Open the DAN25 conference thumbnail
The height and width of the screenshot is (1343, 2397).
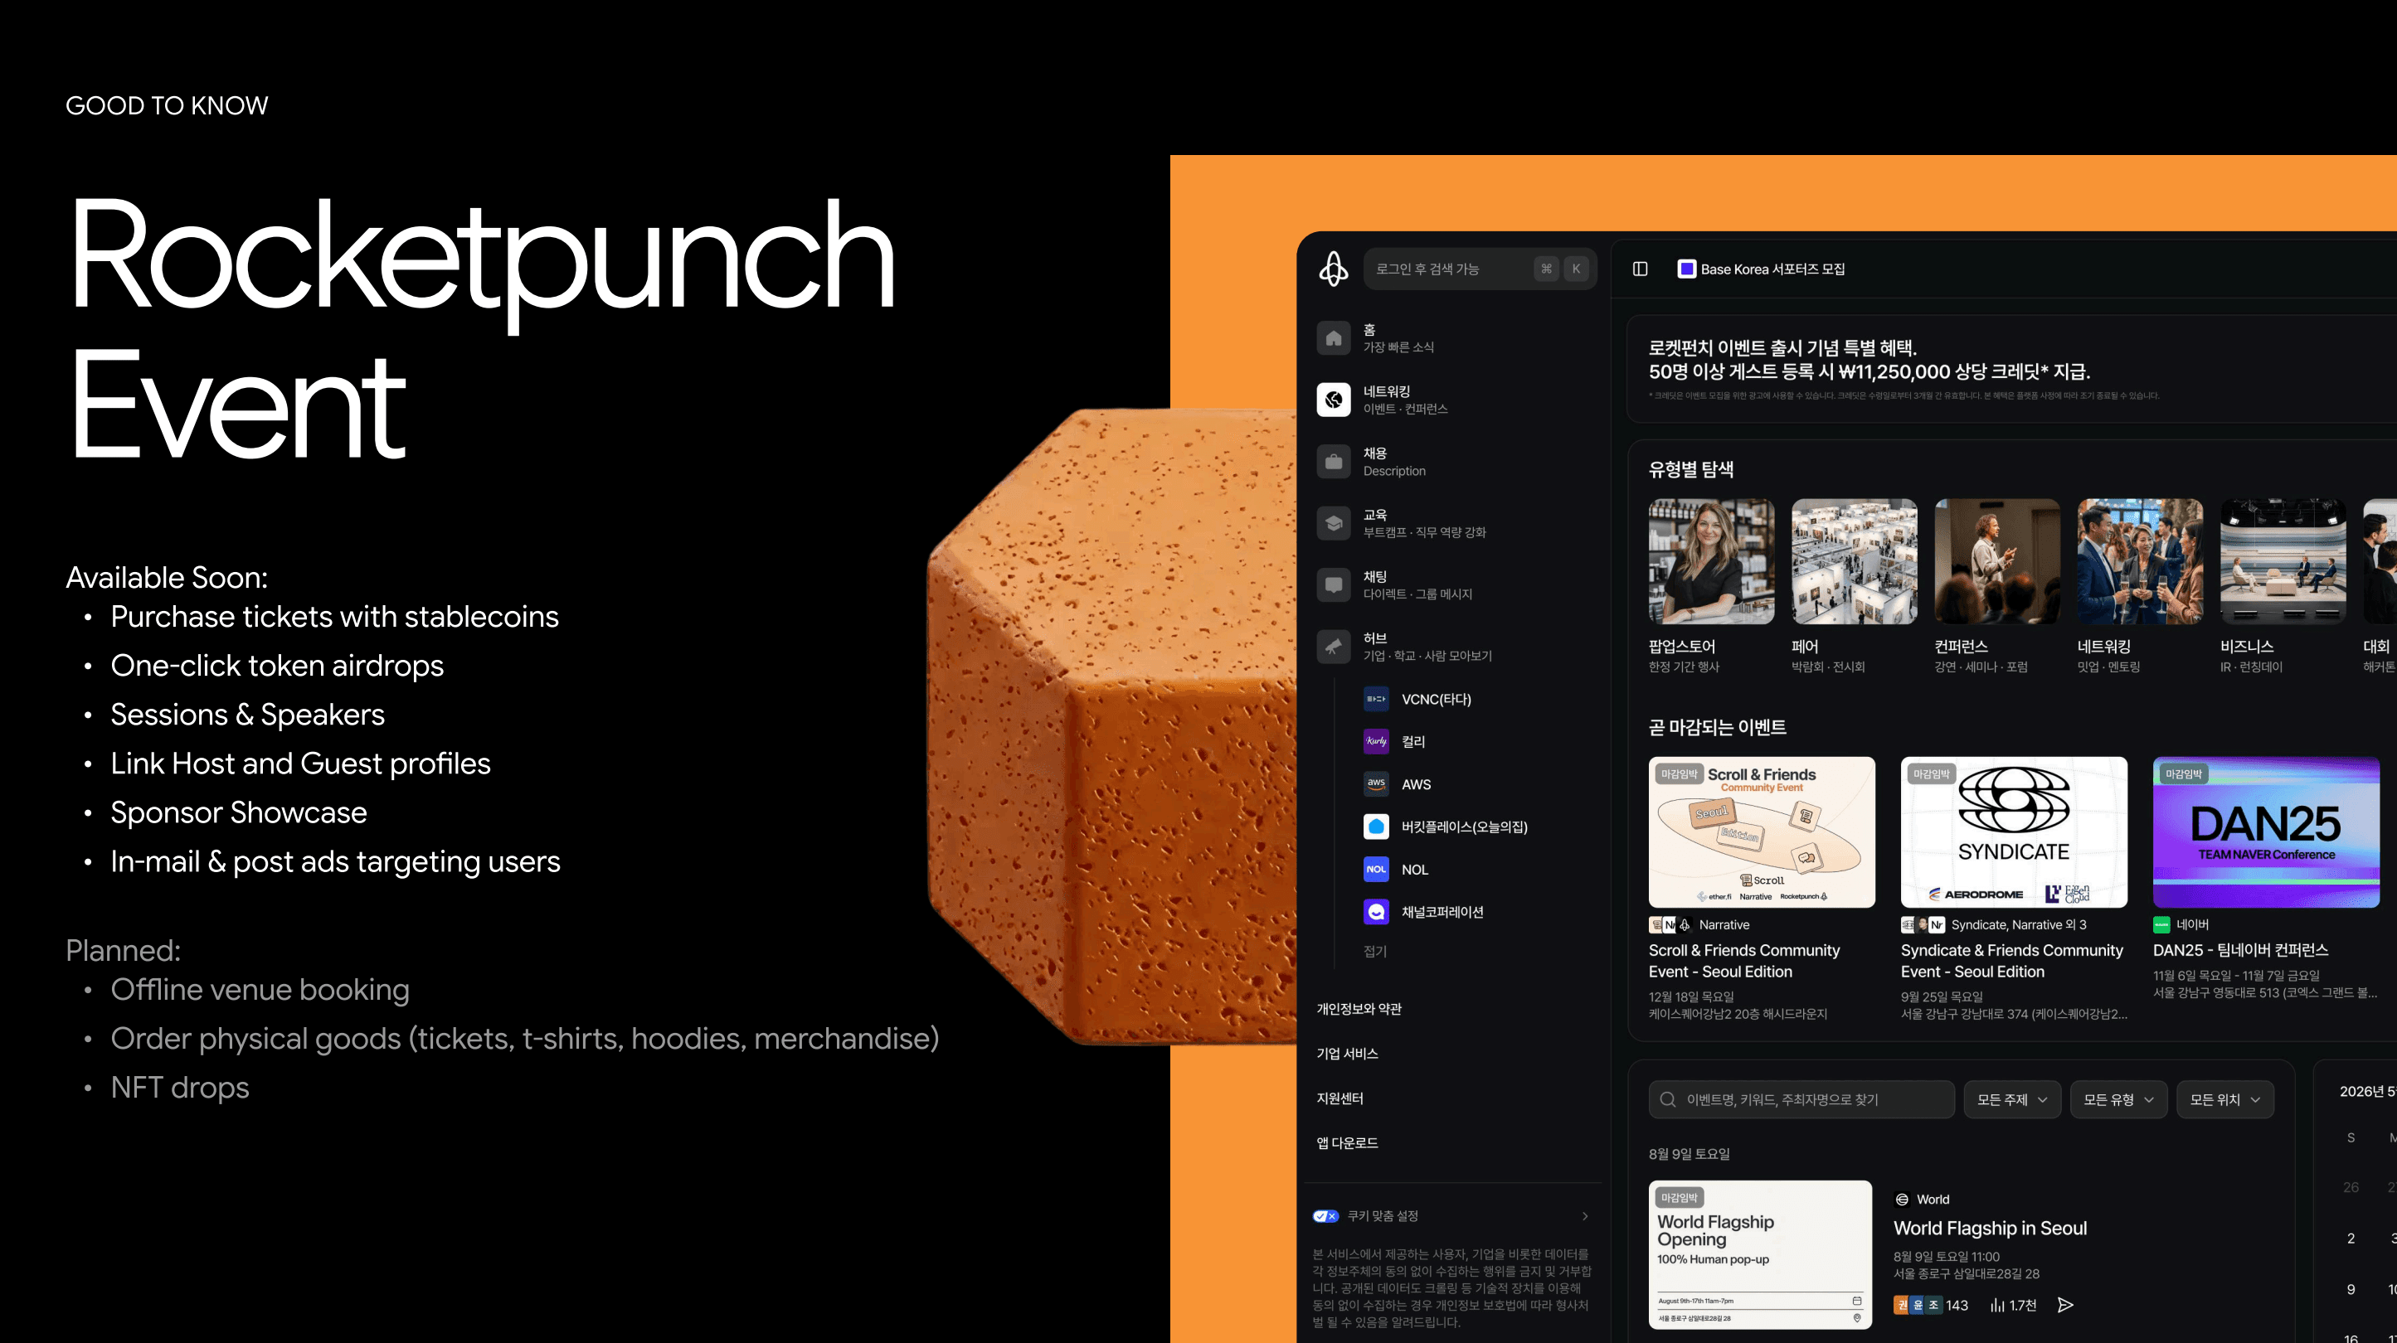point(2266,831)
